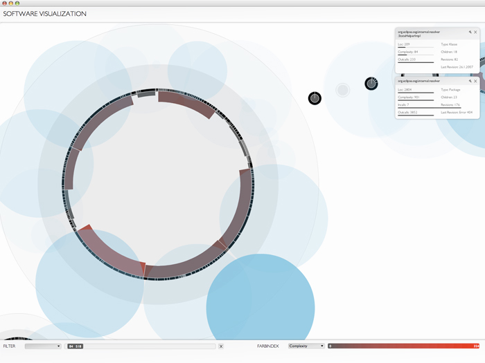The height and width of the screenshot is (363, 485).
Task: Select the black dial node left of gray circle
Action: pyautogui.click(x=315, y=98)
